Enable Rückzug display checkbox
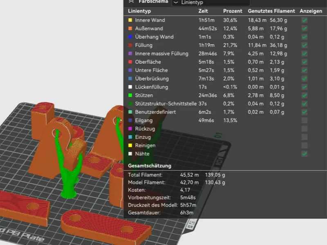This screenshot has width=327, height=245. (304, 129)
